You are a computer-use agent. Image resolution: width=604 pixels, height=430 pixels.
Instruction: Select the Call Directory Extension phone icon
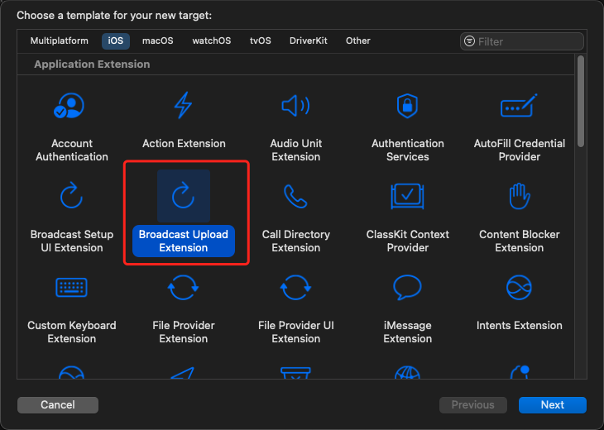point(295,197)
